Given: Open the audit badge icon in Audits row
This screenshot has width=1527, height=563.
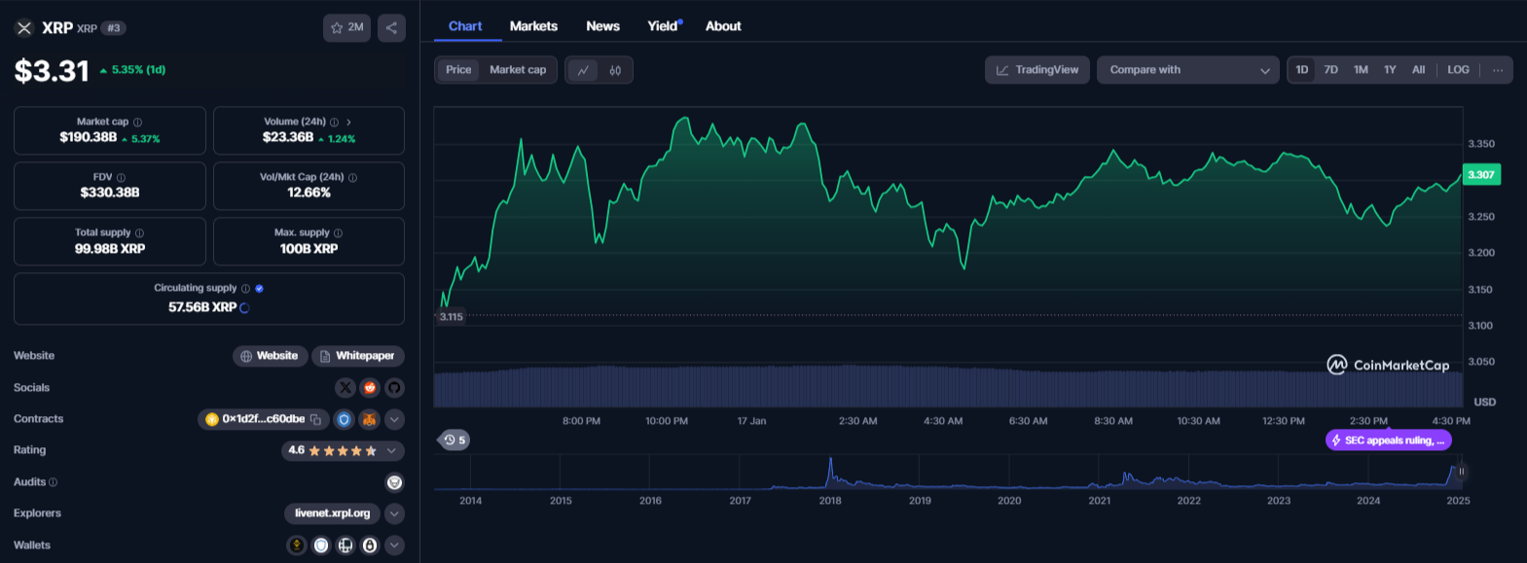Looking at the screenshot, I should 394,482.
